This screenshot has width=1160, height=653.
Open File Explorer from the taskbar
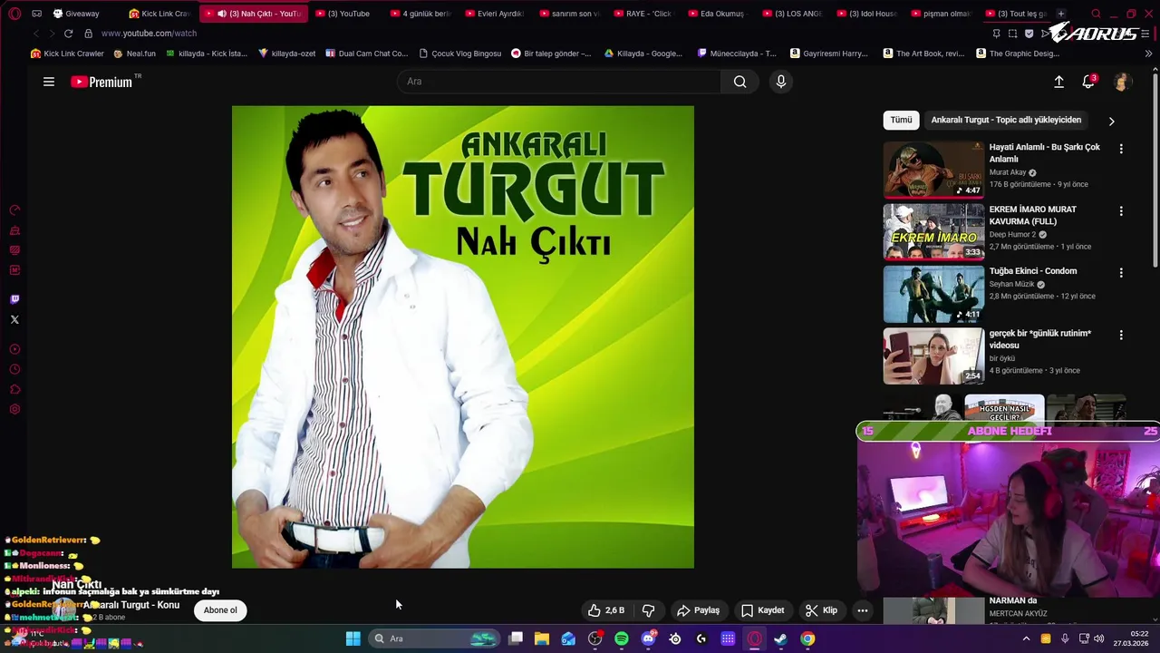point(542,638)
